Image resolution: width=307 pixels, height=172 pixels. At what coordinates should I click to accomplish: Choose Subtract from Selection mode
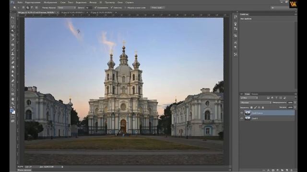[x=32, y=8]
